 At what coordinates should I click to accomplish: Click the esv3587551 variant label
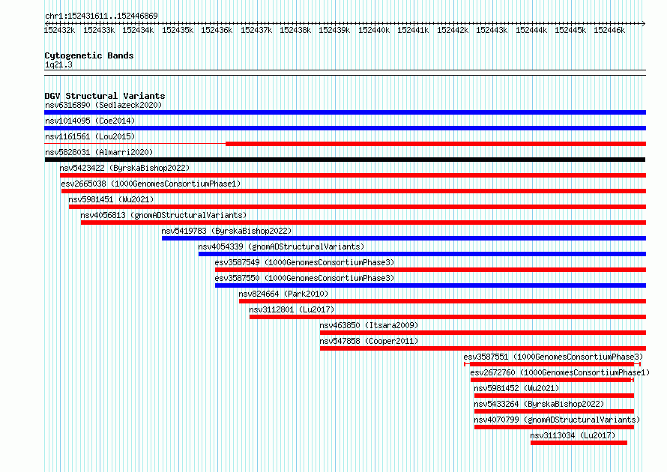(x=553, y=357)
